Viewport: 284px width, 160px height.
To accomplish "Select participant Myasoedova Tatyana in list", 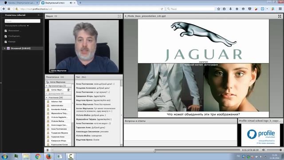I will pos(58,113).
